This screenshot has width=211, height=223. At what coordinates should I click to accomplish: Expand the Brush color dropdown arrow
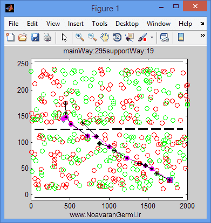point(152,38)
